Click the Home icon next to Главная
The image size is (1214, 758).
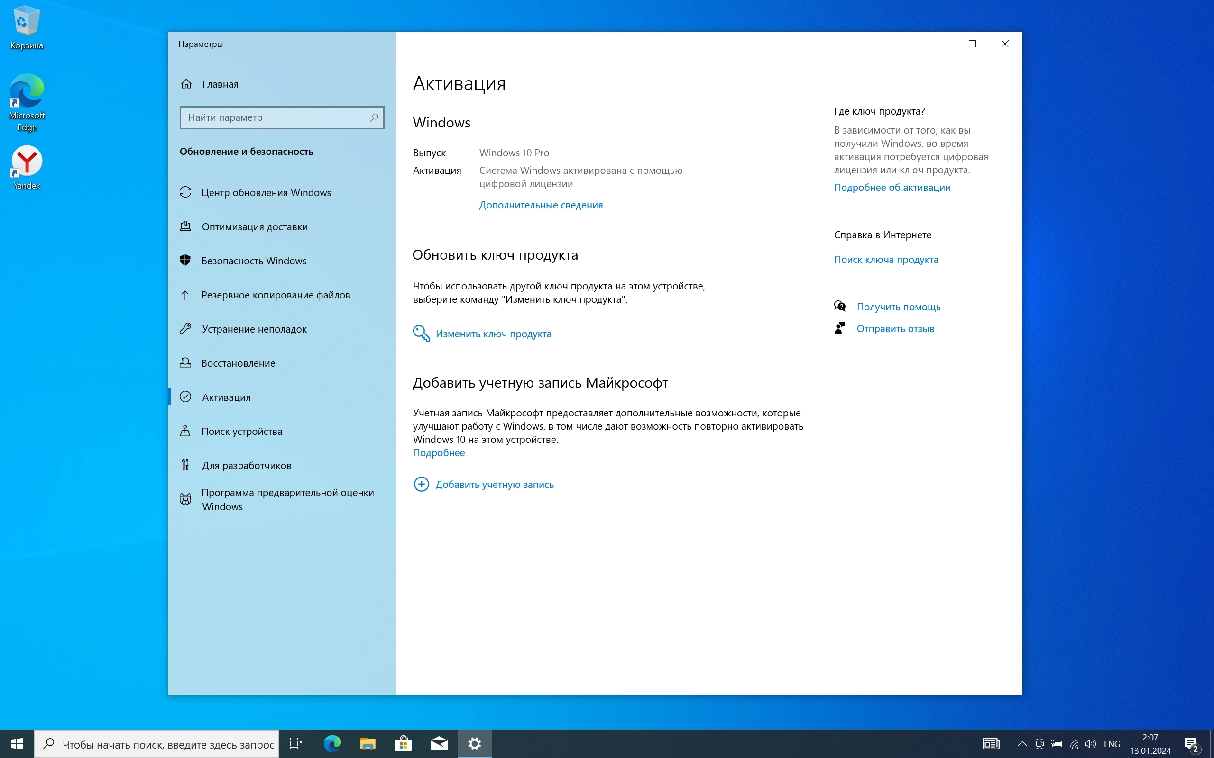(186, 84)
